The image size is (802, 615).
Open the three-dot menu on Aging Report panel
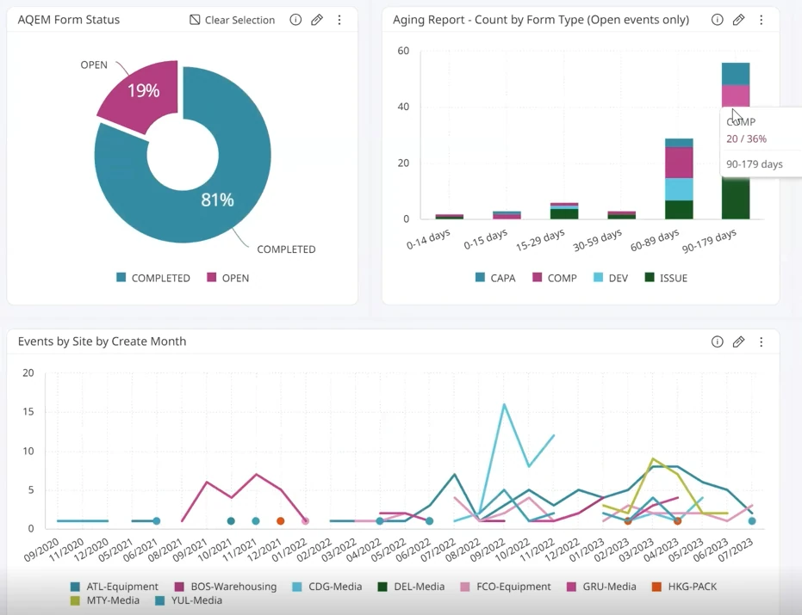coord(762,19)
